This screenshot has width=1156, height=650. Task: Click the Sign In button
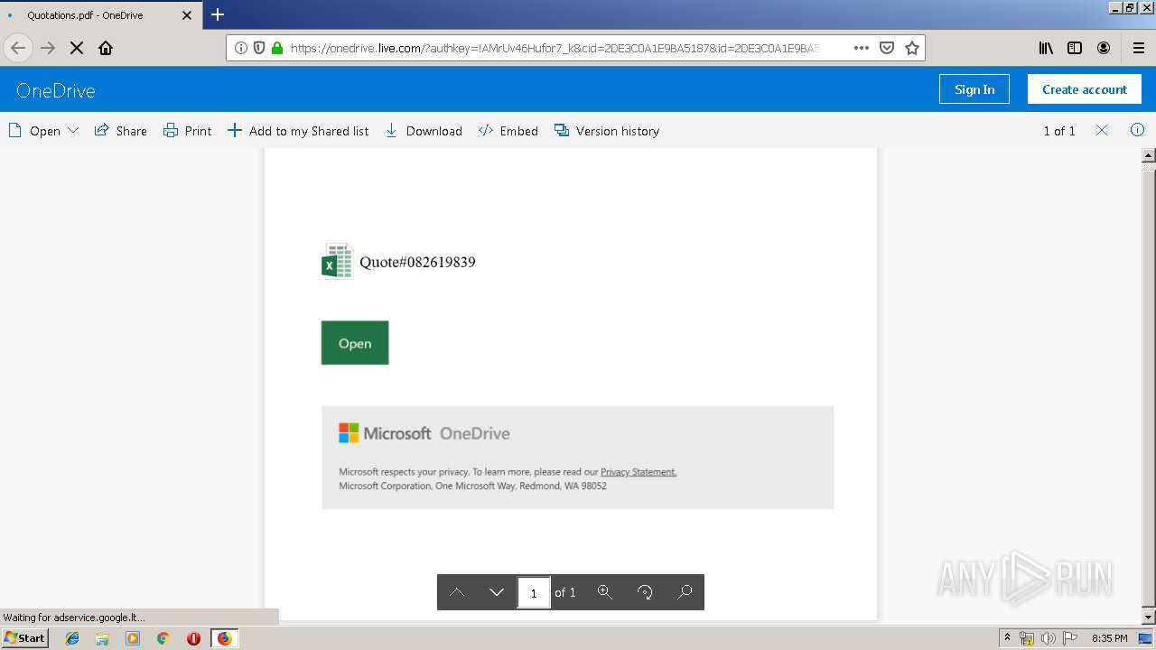pos(974,89)
